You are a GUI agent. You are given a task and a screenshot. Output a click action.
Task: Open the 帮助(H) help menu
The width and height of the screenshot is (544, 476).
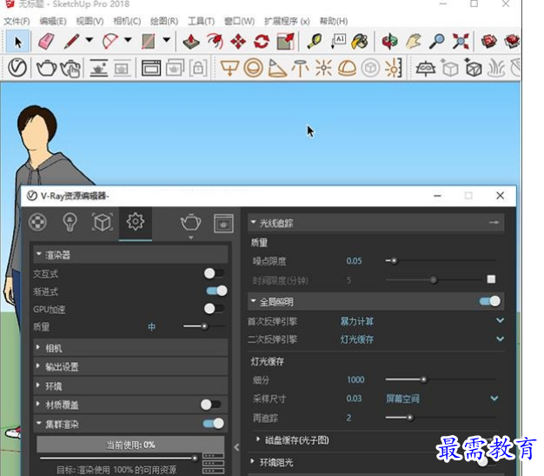tap(334, 21)
